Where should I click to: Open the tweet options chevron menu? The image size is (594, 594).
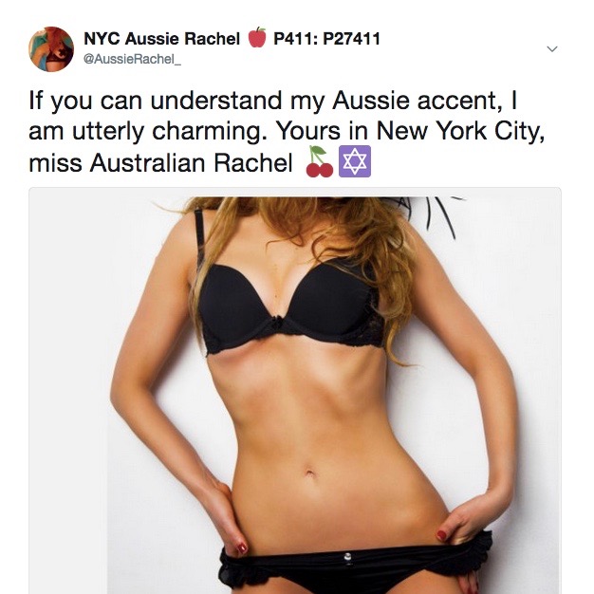tap(552, 49)
